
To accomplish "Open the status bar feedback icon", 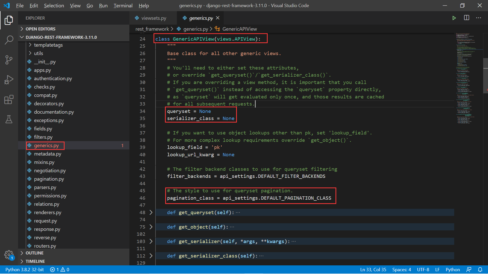I will (x=469, y=270).
